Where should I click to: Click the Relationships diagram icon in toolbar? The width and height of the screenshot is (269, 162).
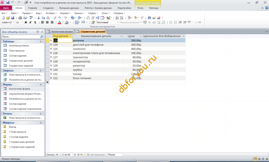pyautogui.click(x=97, y=18)
